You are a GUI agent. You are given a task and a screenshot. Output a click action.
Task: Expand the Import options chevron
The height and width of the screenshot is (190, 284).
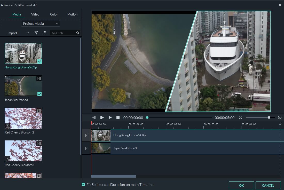click(x=27, y=33)
